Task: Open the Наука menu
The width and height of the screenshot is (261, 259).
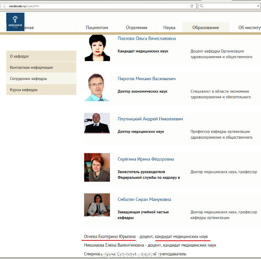Action: 169,28
